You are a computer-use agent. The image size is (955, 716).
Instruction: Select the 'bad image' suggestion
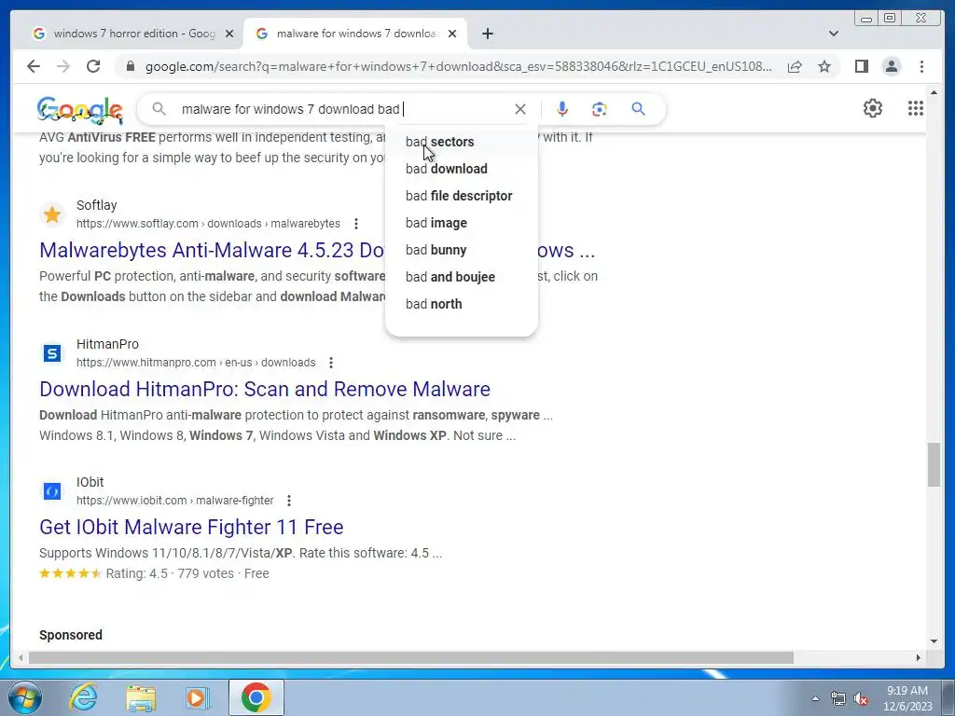point(461,223)
